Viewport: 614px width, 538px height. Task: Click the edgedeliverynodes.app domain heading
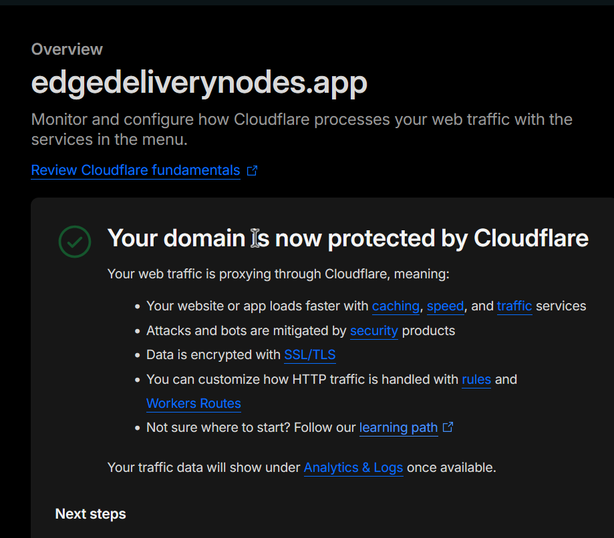coord(199,83)
